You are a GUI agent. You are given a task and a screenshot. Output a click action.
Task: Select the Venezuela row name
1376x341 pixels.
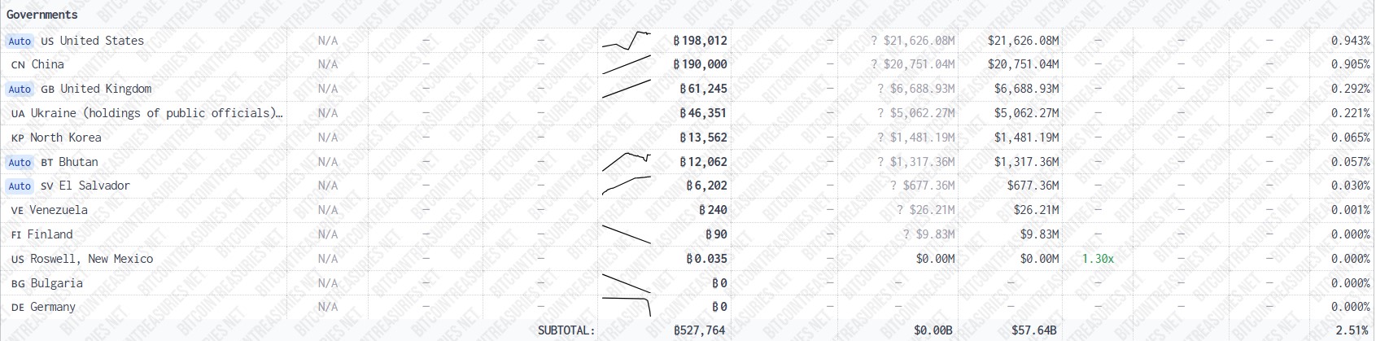coord(59,210)
